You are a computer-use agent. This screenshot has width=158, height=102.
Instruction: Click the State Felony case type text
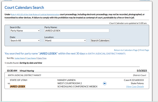click(x=137, y=83)
